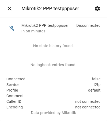Open entity settings with the gear icon
This screenshot has height=121, width=107.
coord(97,9)
